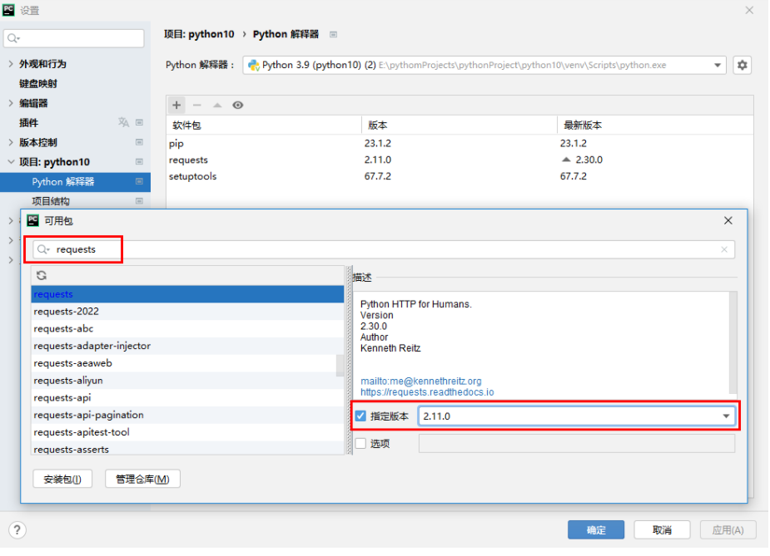Click the project-level icon beside 项目: python10
This screenshot has width=770, height=556.
[140, 162]
